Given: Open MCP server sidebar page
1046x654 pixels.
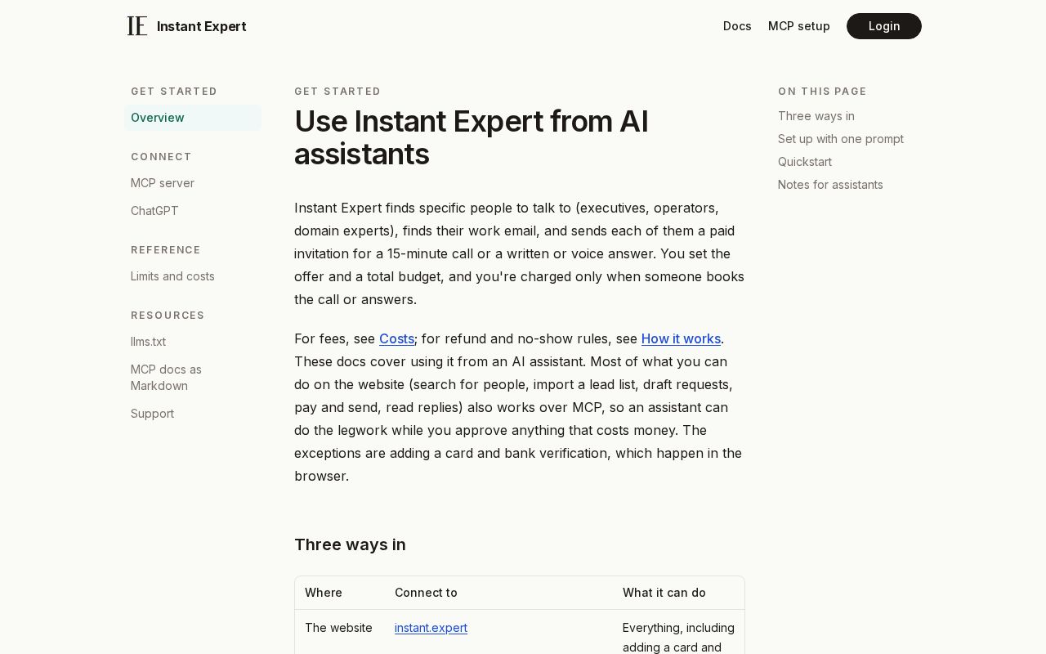Looking at the screenshot, I should point(163,183).
